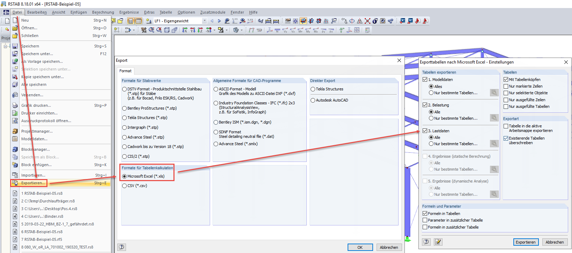Choose Autodesk AutoCAD direct export
Screen dimensions: 572x253
click(x=313, y=100)
